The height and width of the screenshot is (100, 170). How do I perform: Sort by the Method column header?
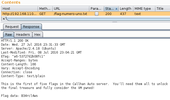(x=45, y=9)
